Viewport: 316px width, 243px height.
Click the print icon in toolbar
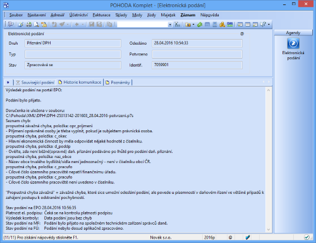point(29,25)
